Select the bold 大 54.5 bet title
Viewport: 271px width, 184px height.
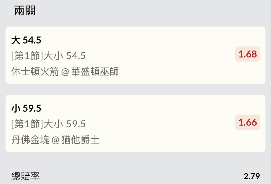[26, 40]
